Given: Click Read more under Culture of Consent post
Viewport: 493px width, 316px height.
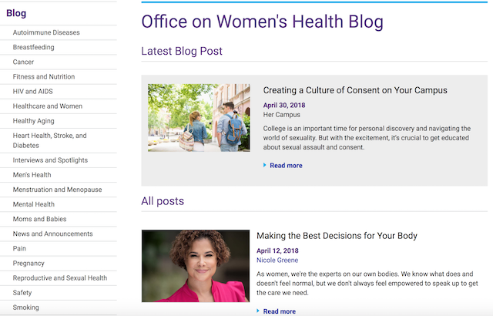Looking at the screenshot, I should pos(286,166).
